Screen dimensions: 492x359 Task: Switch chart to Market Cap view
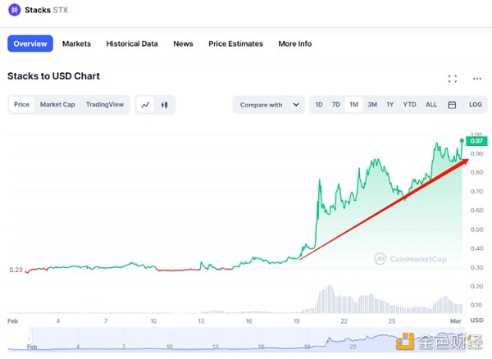(57, 105)
